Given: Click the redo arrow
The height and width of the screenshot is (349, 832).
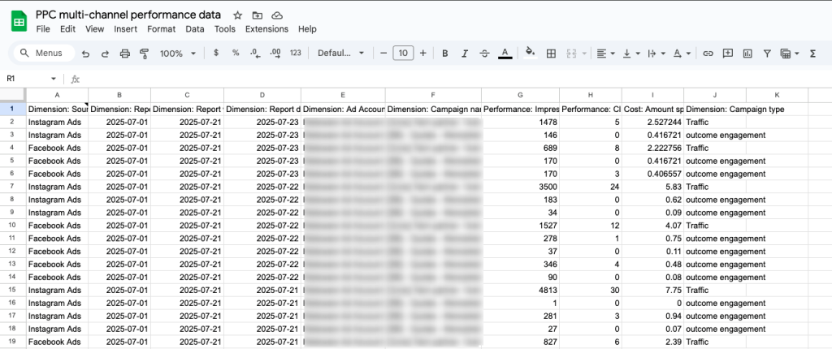Looking at the screenshot, I should 105,53.
